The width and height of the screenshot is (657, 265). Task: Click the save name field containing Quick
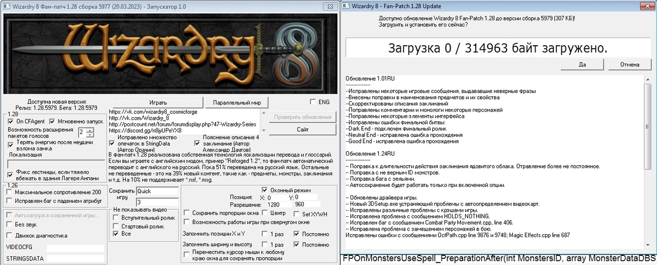157,191
